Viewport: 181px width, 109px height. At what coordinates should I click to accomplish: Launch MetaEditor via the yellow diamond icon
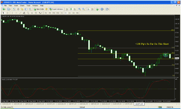(46, 9)
